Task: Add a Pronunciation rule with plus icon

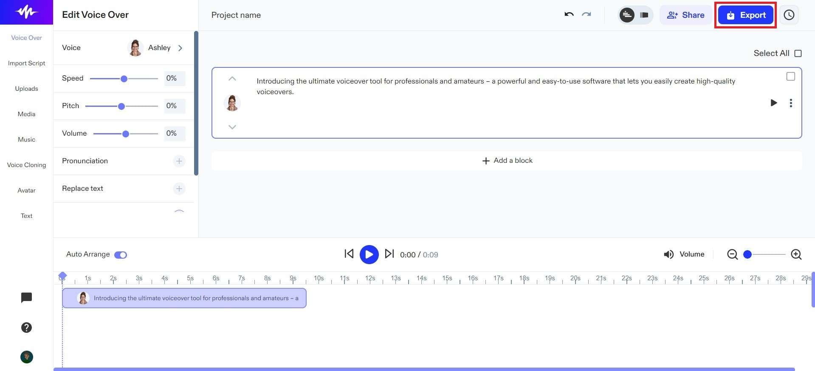Action: (x=179, y=161)
